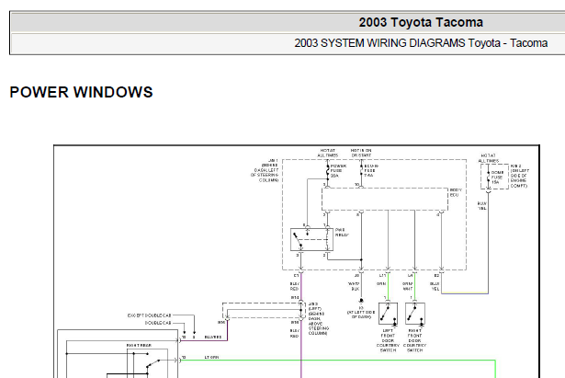Click the PWR RELAY label
Viewport: 565px width, 378px height.
tap(340, 233)
